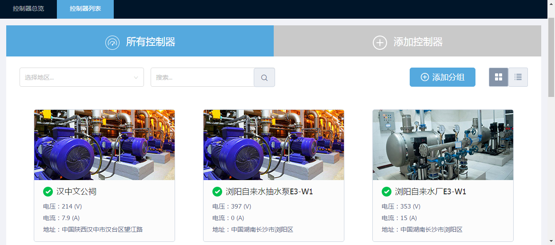Open the 汉中文公祠 controller title

pos(76,192)
